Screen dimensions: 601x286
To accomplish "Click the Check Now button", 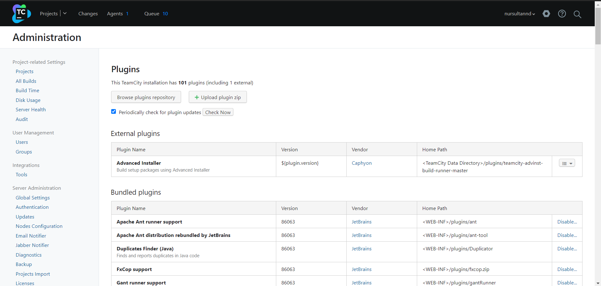I will [x=218, y=112].
